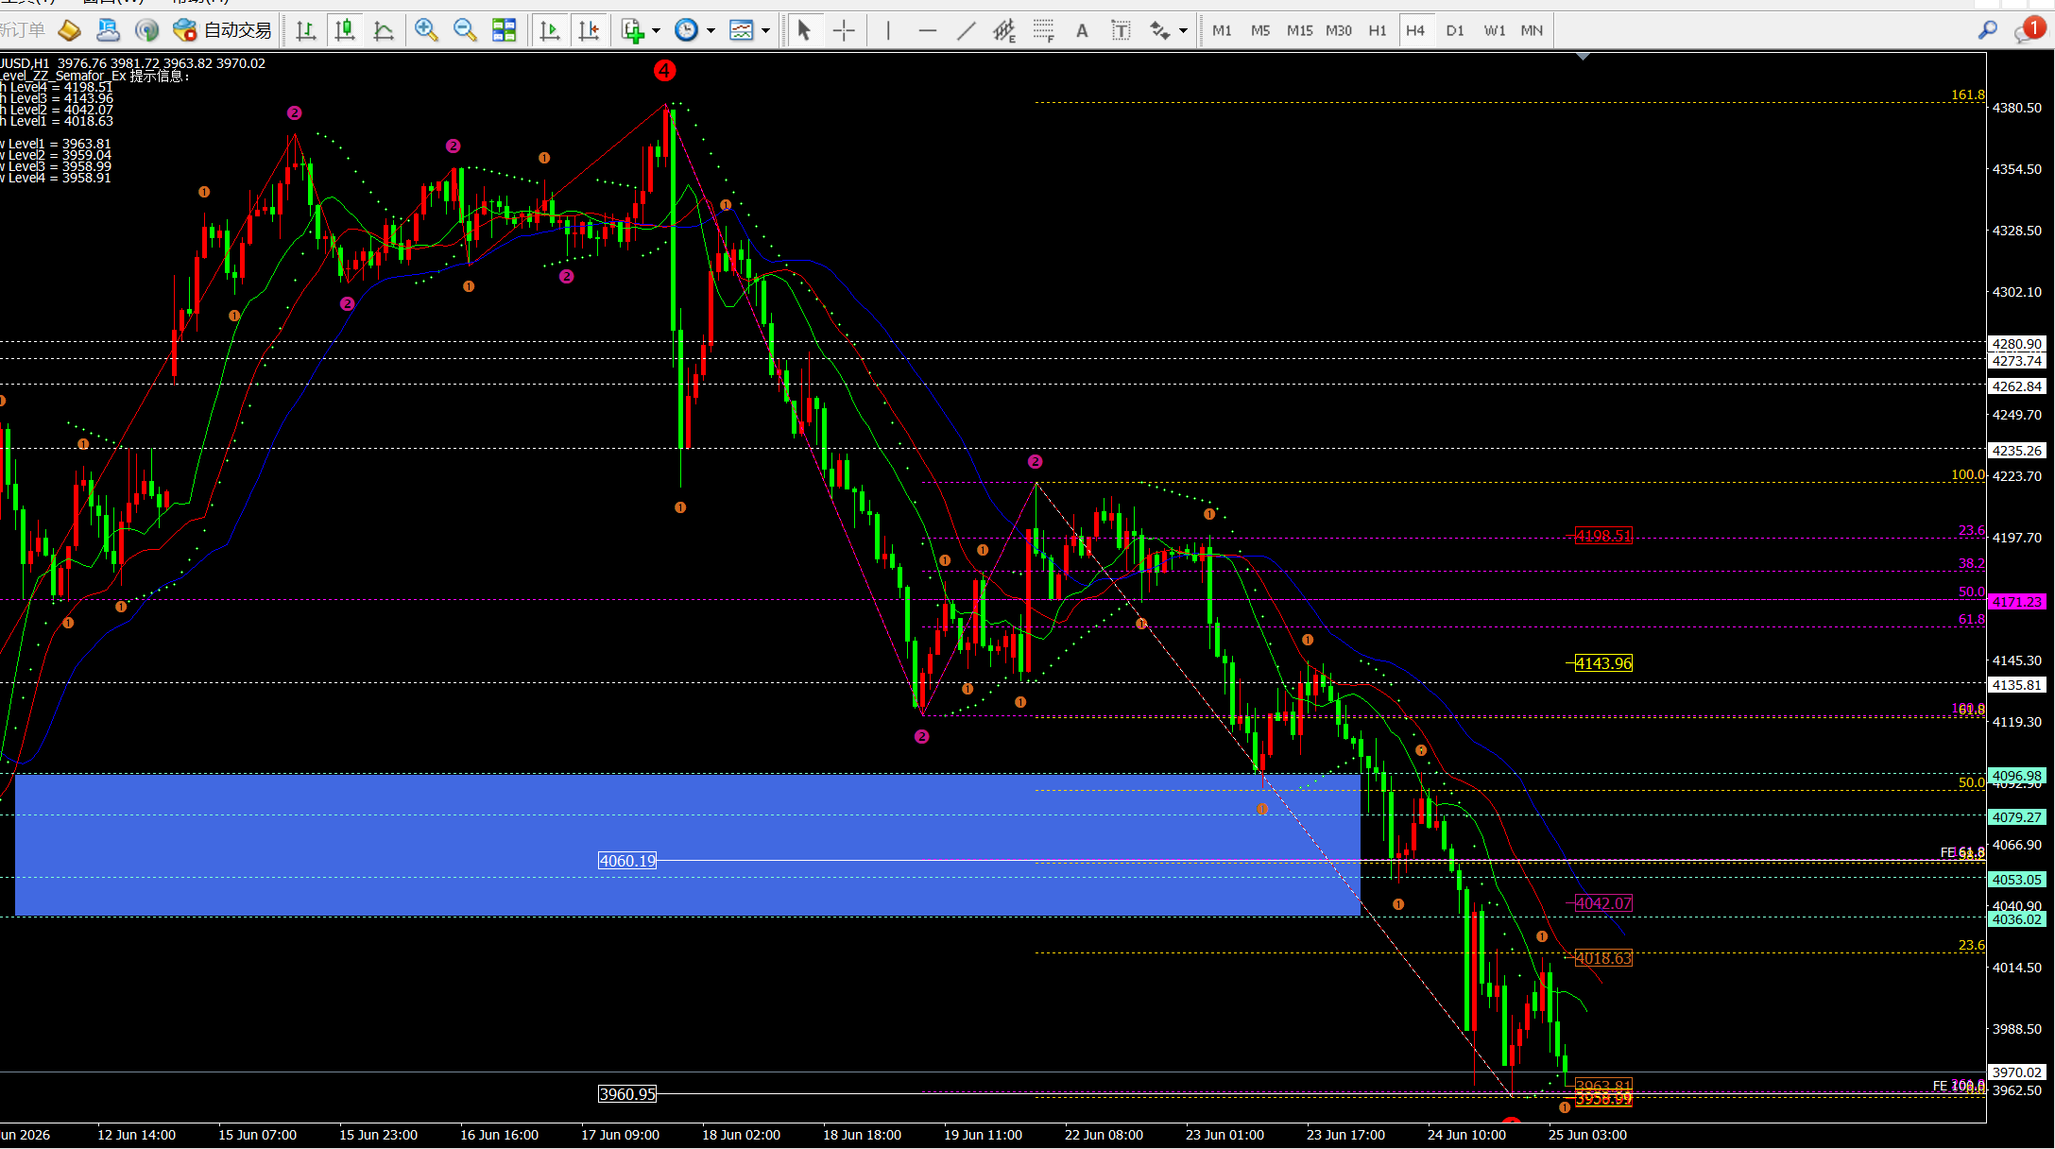Click the 4280.90 price axis label
The image size is (2055, 1149).
click(x=2017, y=344)
